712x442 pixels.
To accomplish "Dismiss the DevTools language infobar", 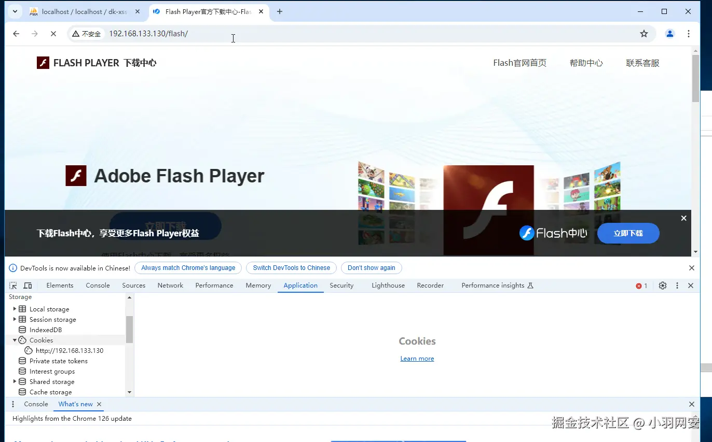I will point(691,268).
